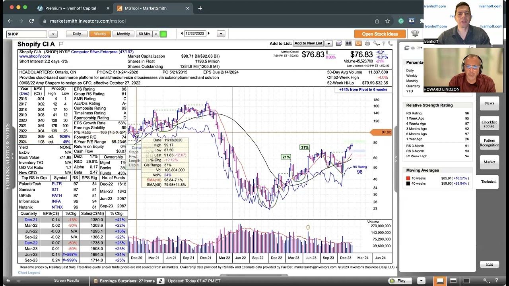The image size is (509, 286).
Task: Reload the MarketSmith page
Action: coord(31,21)
